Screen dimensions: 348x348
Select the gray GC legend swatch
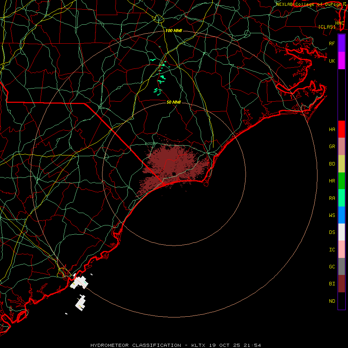pos(341,266)
